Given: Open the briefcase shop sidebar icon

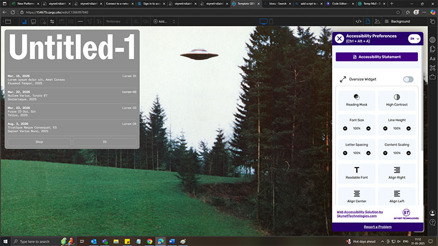Looking at the screenshot, I should 432,77.
